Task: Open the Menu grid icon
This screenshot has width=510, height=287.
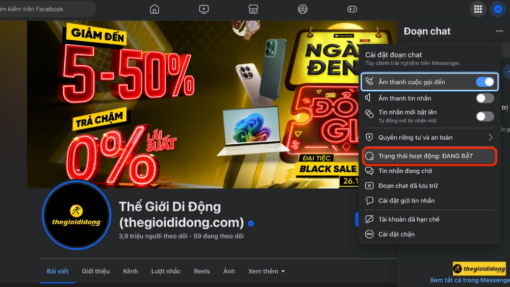Action: coord(478,9)
